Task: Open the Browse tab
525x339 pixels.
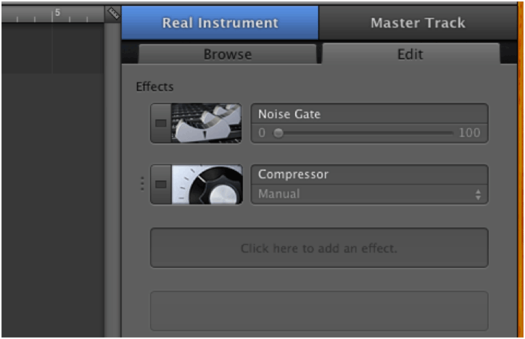Action: (228, 54)
